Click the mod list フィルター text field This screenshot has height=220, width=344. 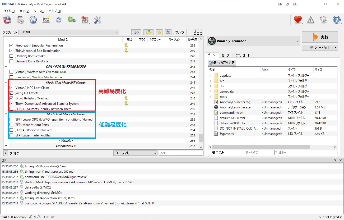click(181, 153)
